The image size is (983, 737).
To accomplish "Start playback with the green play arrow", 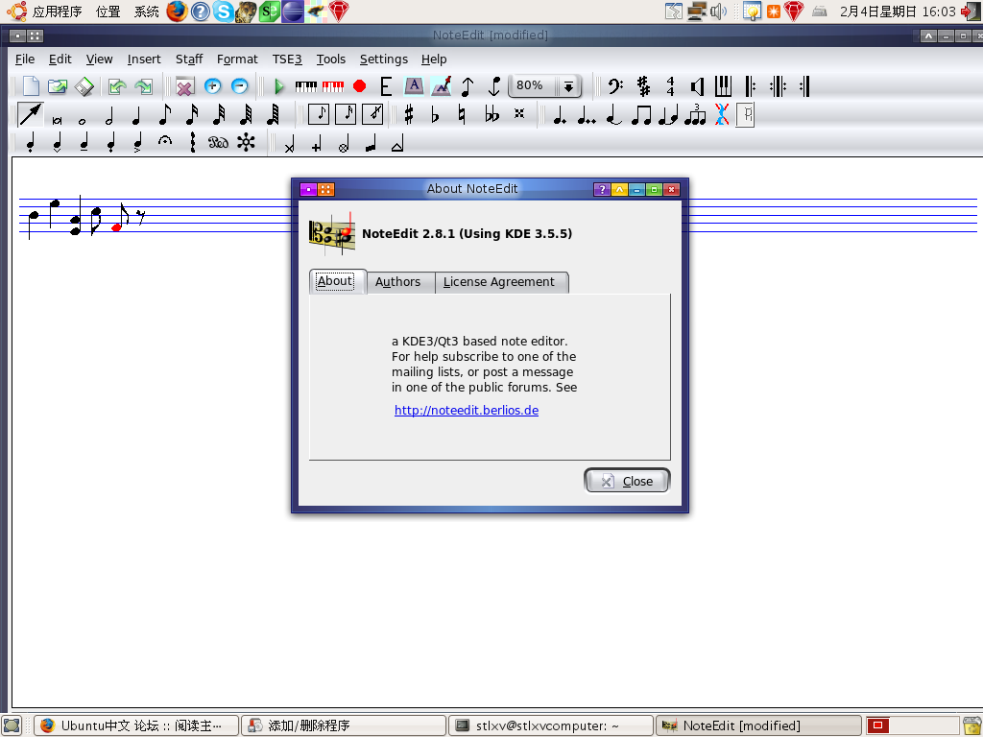I will point(279,85).
